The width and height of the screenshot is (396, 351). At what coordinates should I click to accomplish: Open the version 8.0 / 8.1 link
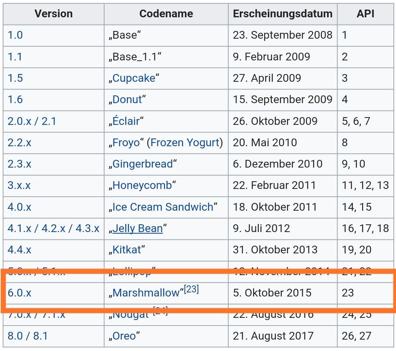click(28, 336)
